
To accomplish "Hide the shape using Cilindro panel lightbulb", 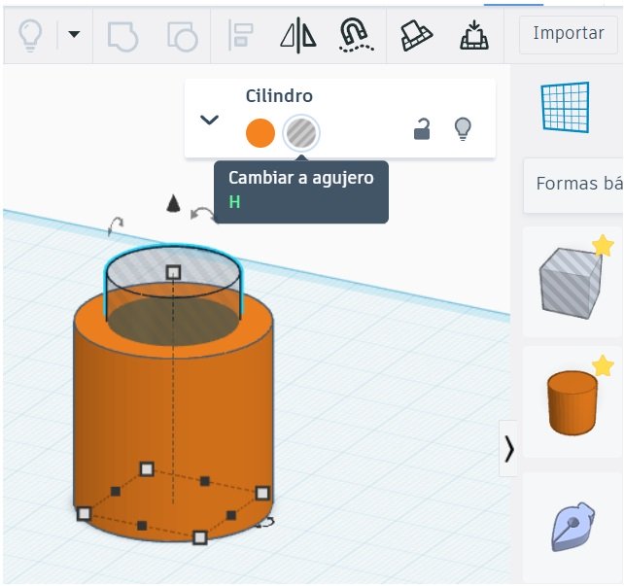I will pyautogui.click(x=464, y=128).
